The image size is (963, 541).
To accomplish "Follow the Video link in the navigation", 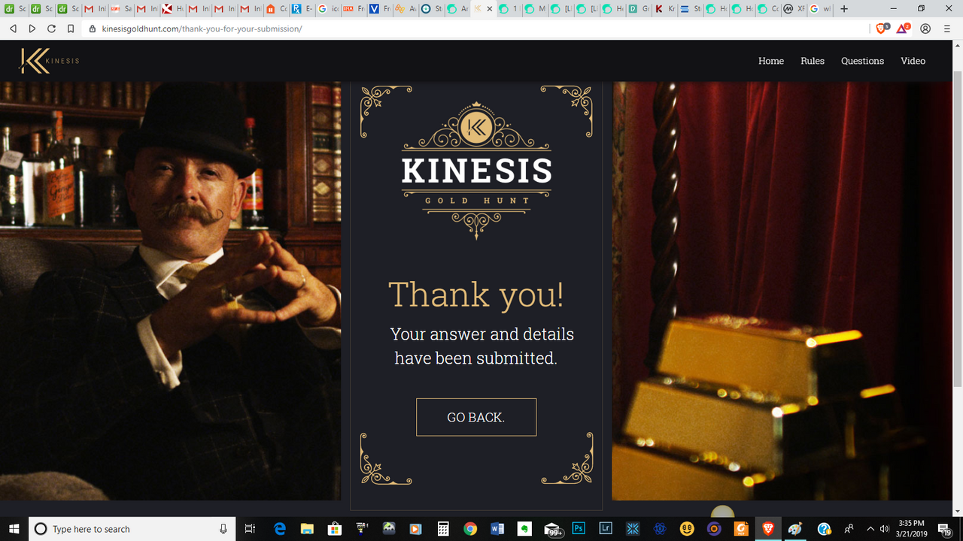I will tap(913, 61).
